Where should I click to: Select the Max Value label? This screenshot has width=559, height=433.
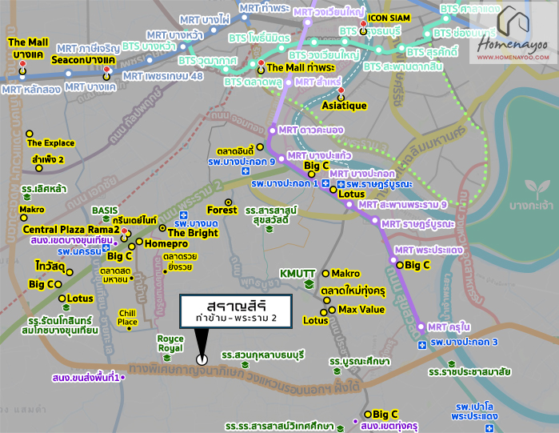pyautogui.click(x=361, y=309)
